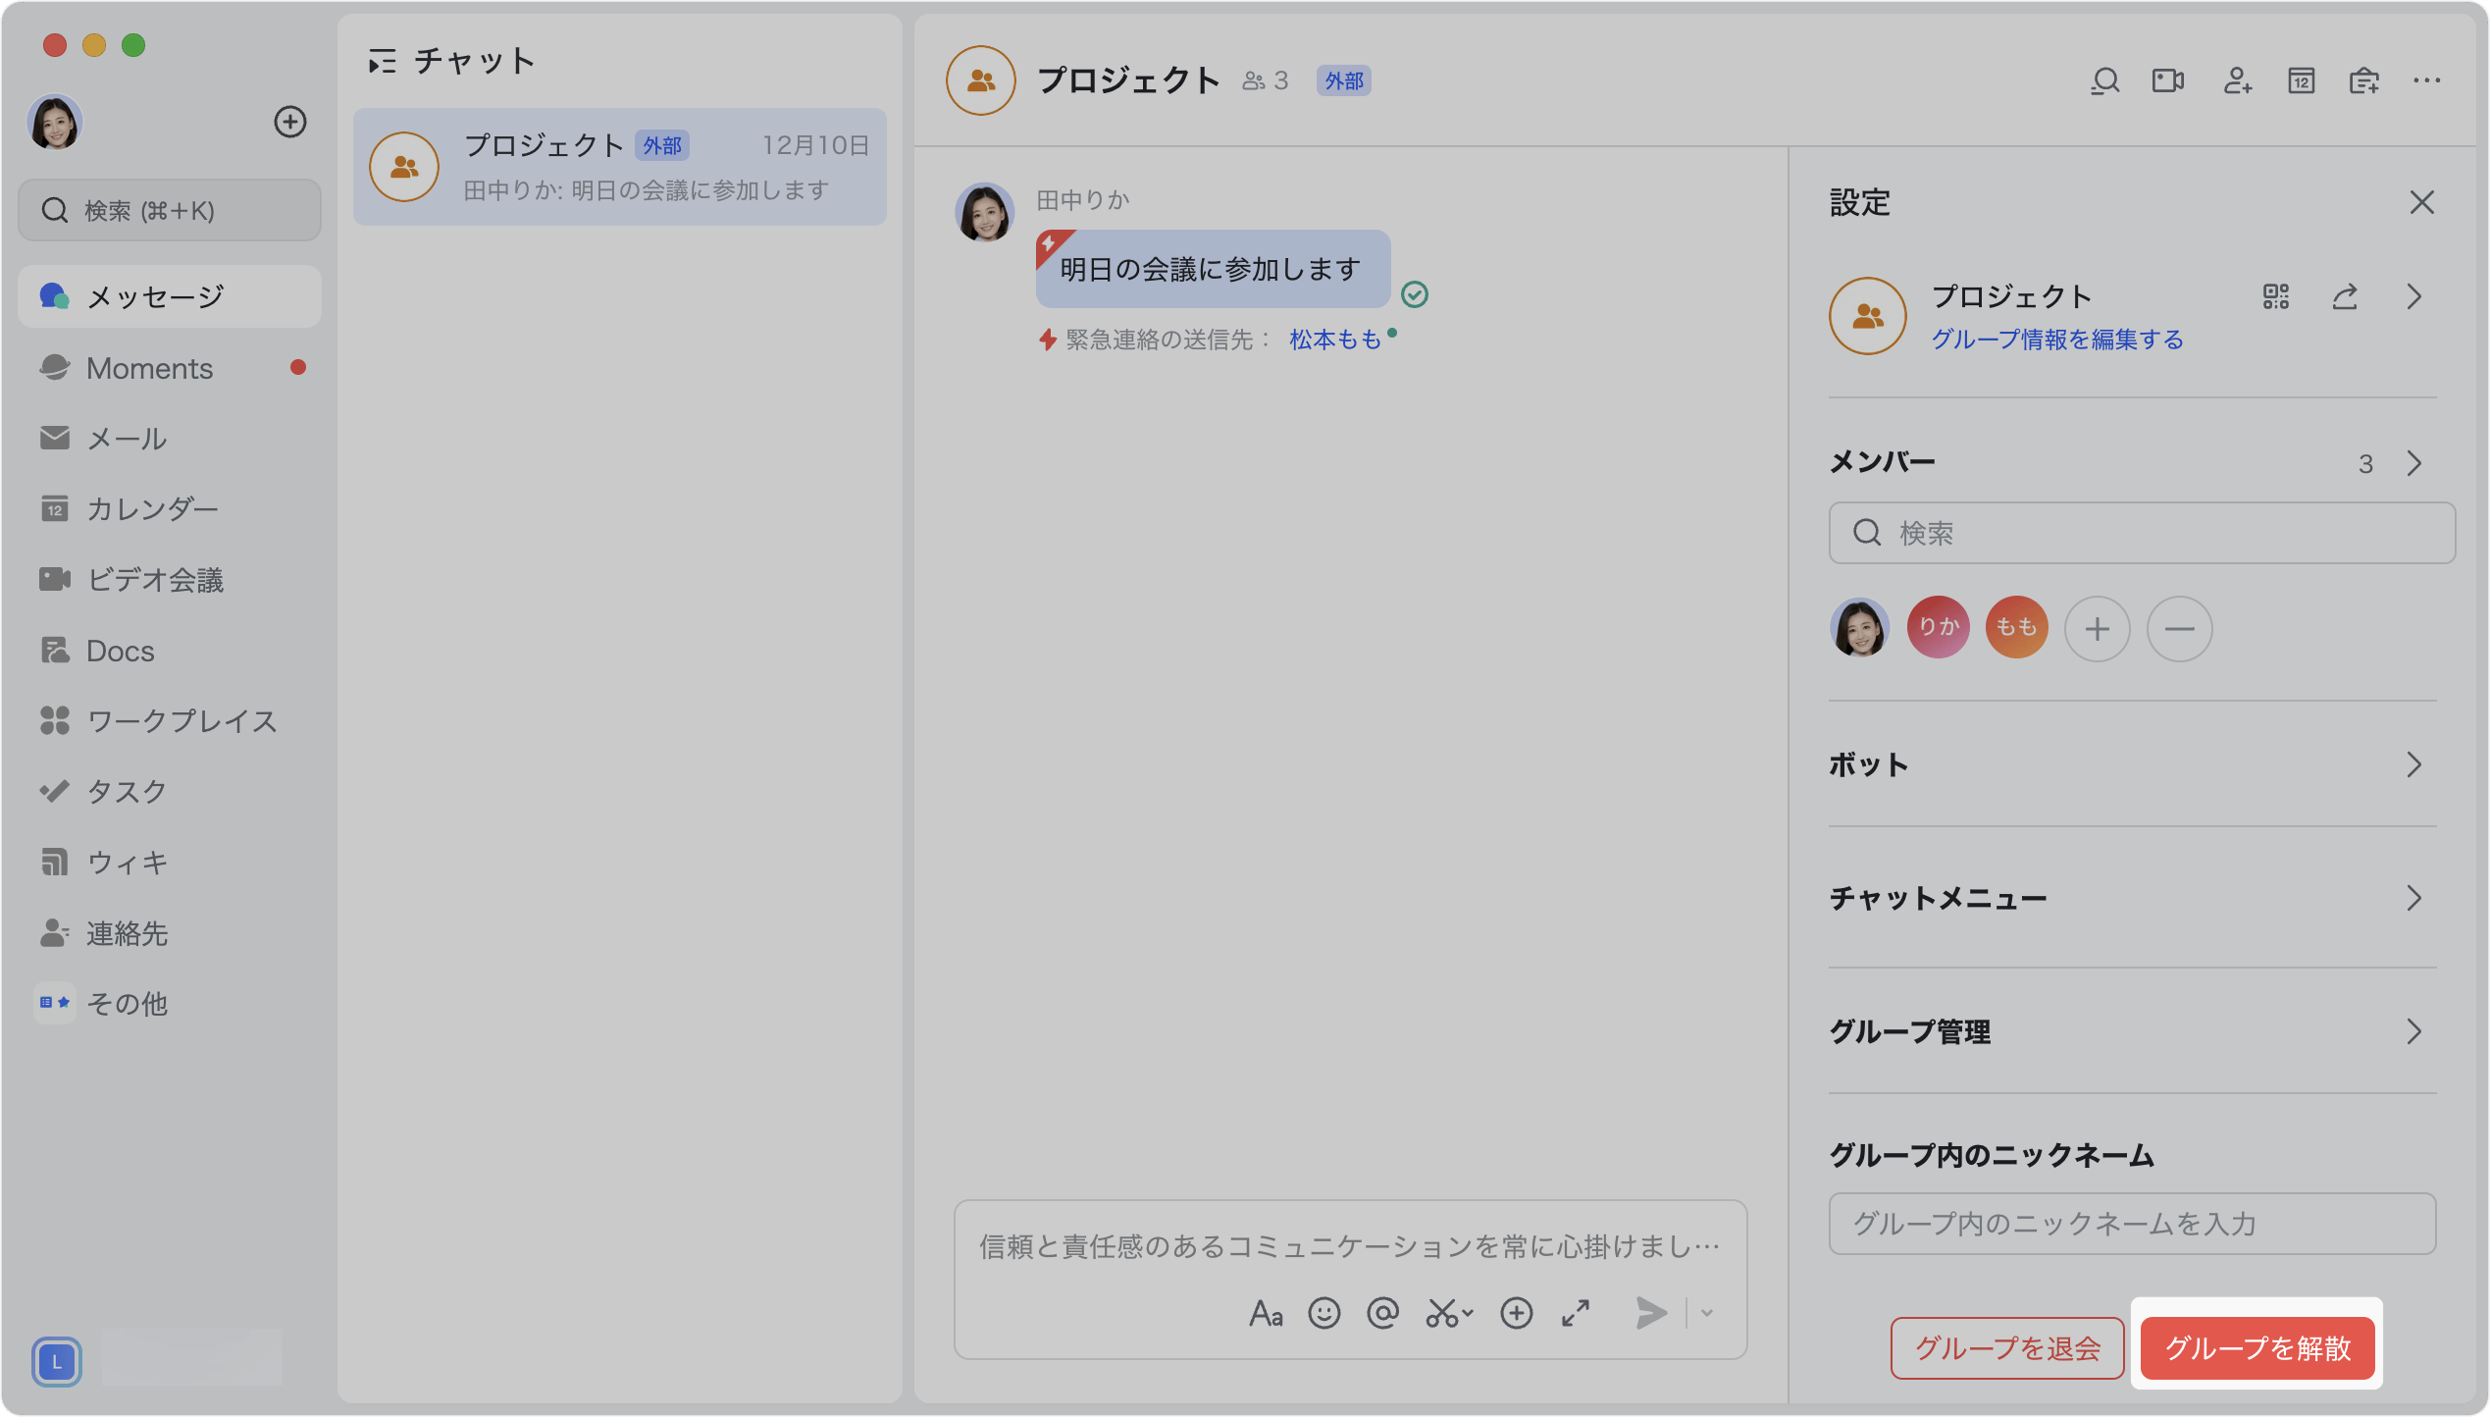
Task: Open the emoji picker in the message input
Action: [x=1324, y=1313]
